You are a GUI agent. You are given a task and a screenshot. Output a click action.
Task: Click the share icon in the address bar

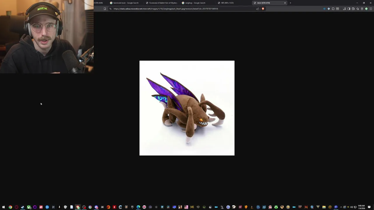click(x=258, y=9)
